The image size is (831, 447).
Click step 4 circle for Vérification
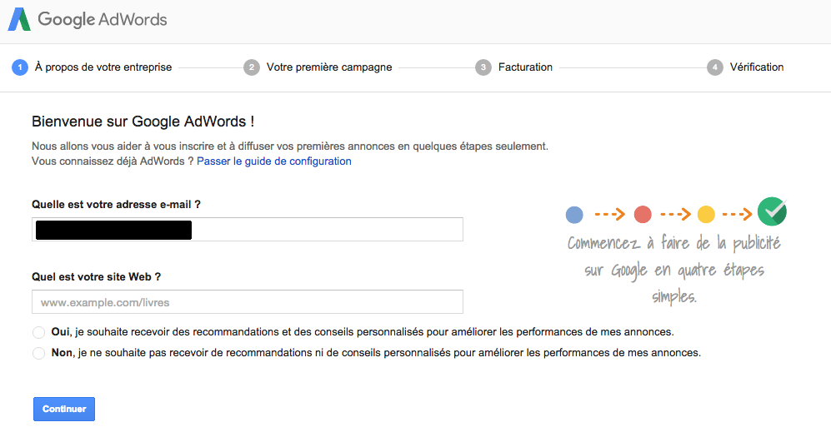pos(715,67)
